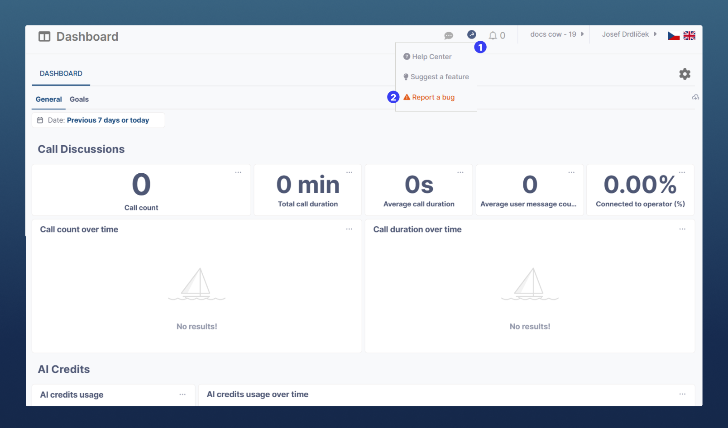This screenshot has width=728, height=428.
Task: Select the General tab
Action: coord(48,100)
